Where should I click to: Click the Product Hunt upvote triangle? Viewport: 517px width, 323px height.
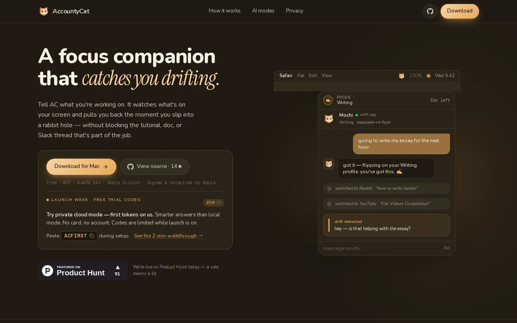click(x=118, y=267)
